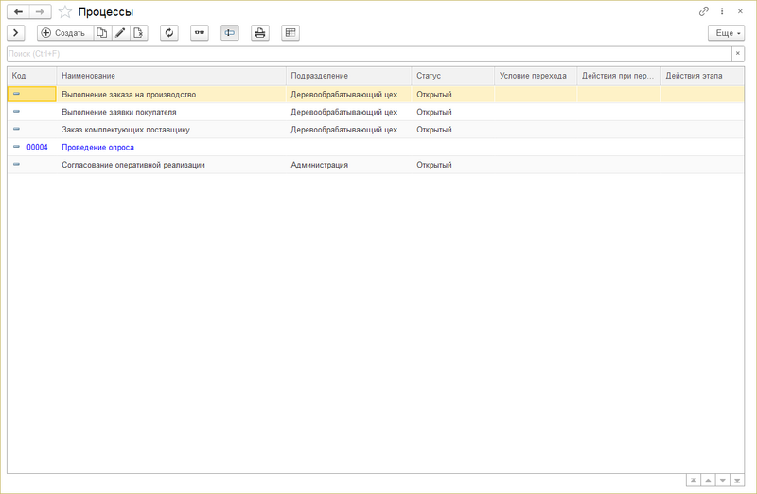Screen dimensions: 757x494
Task: Add Процессы to favorites via star
Action: (64, 12)
